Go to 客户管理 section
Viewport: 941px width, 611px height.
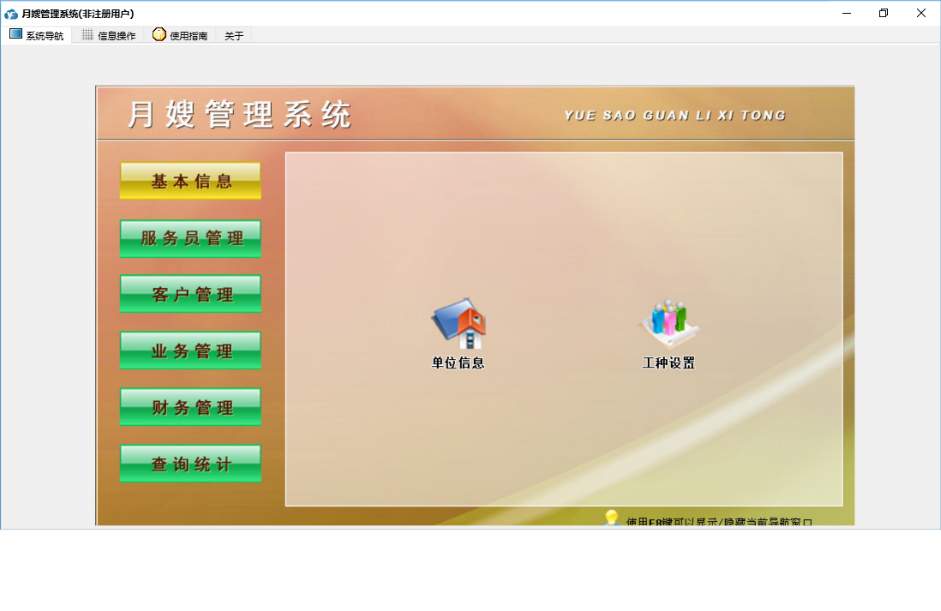tap(191, 294)
